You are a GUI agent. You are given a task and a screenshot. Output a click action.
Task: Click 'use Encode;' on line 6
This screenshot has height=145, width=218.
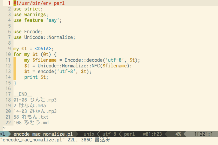[28, 32]
